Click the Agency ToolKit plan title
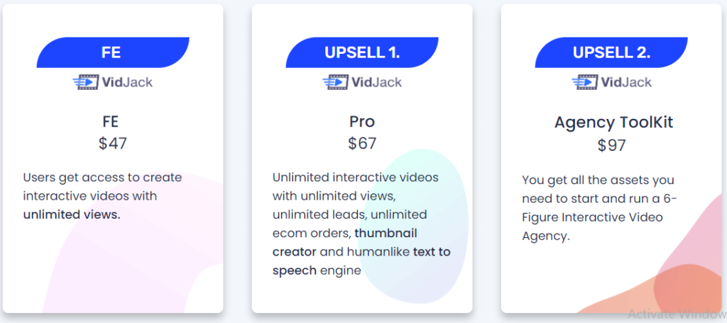727x323 pixels. (614, 123)
